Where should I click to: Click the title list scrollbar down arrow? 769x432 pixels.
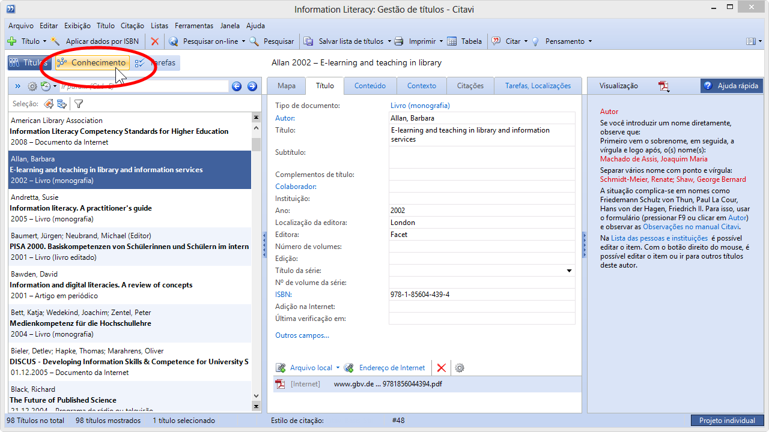pyautogui.click(x=257, y=396)
